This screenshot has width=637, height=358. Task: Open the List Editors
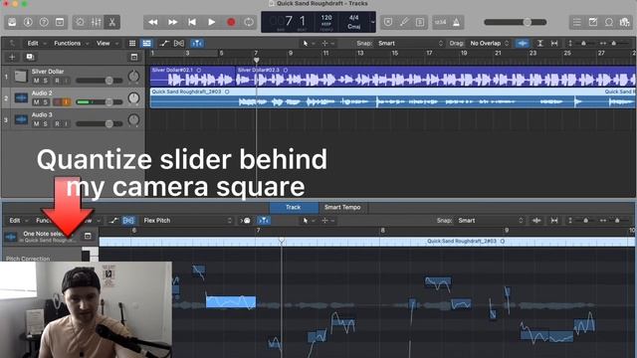(x=577, y=22)
